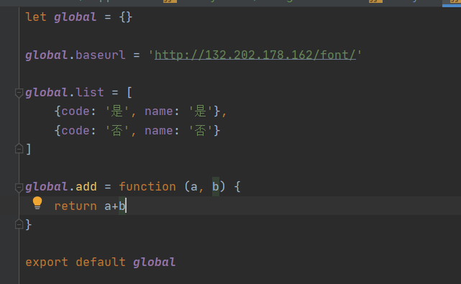The width and height of the screenshot is (461, 284).
Task: Click the 'add' property in global.add
Action: coord(86,187)
